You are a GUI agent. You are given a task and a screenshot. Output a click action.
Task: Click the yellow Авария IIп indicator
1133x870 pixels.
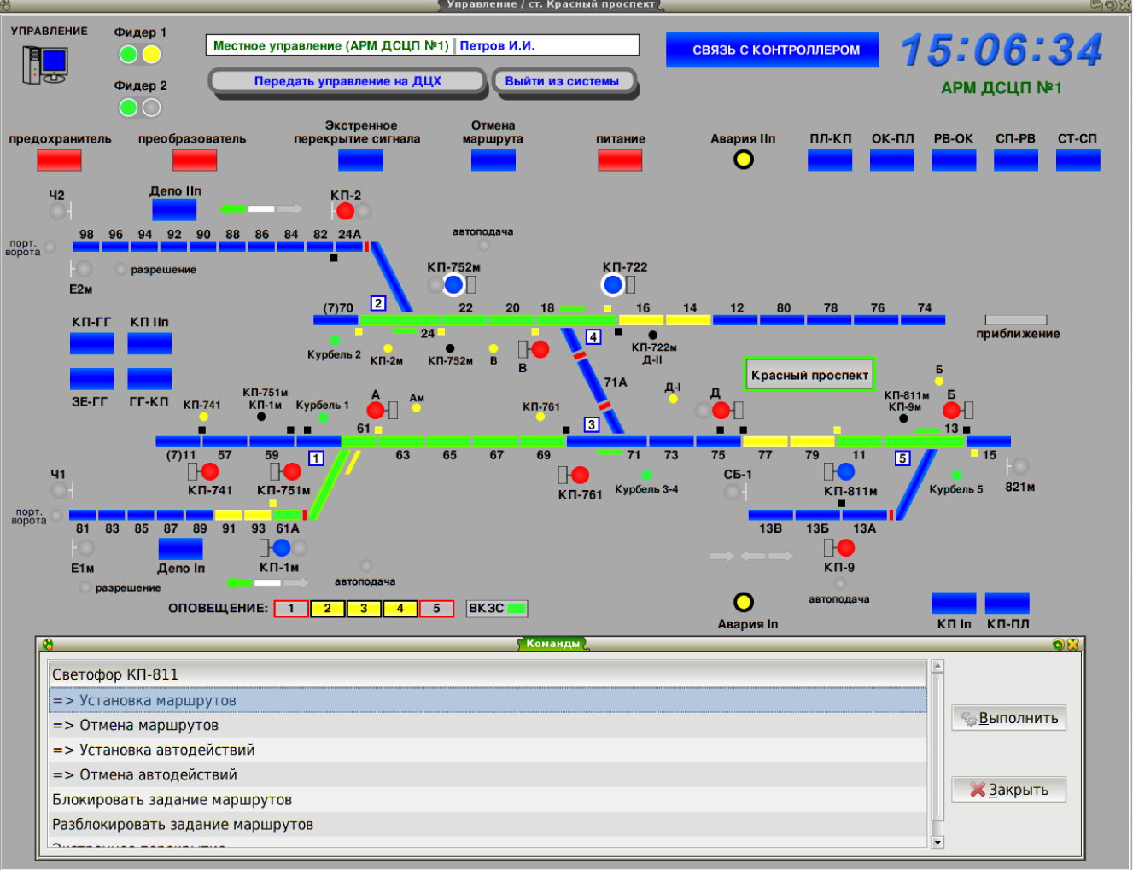pos(744,159)
